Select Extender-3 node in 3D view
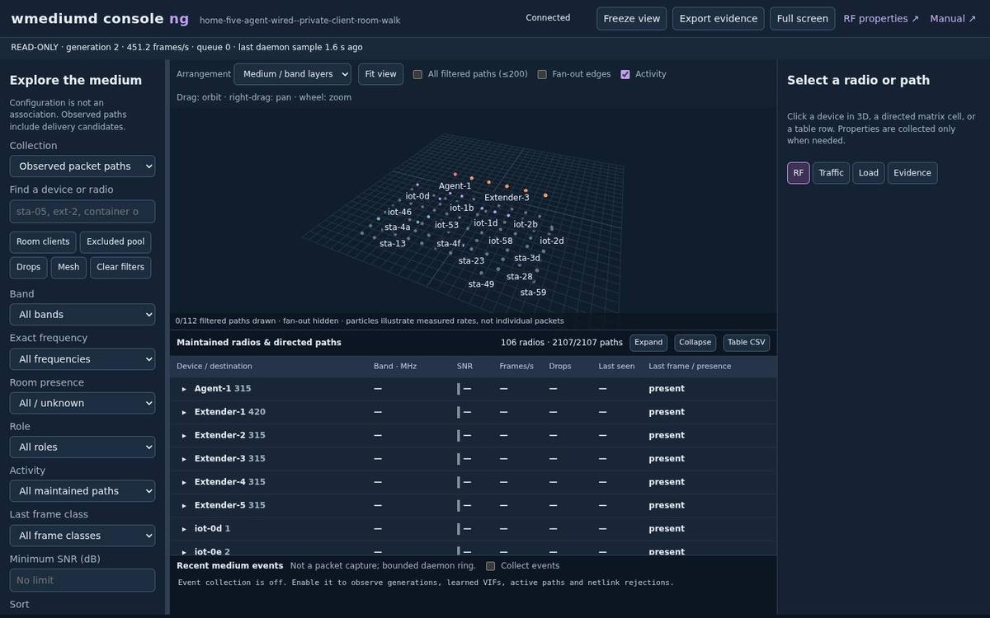The height and width of the screenshot is (618, 990). [507, 198]
